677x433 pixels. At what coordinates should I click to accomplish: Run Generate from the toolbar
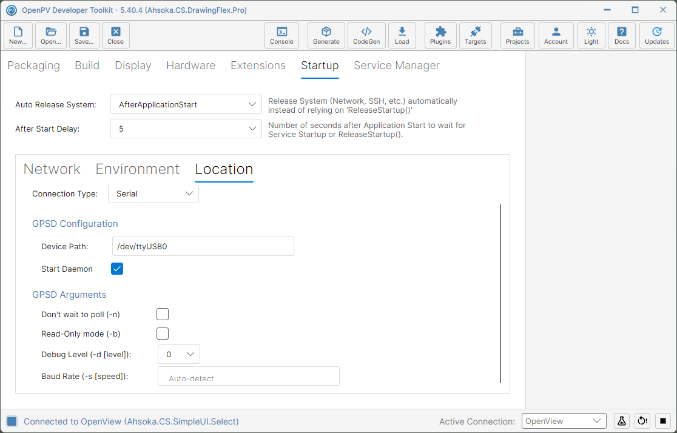[326, 35]
